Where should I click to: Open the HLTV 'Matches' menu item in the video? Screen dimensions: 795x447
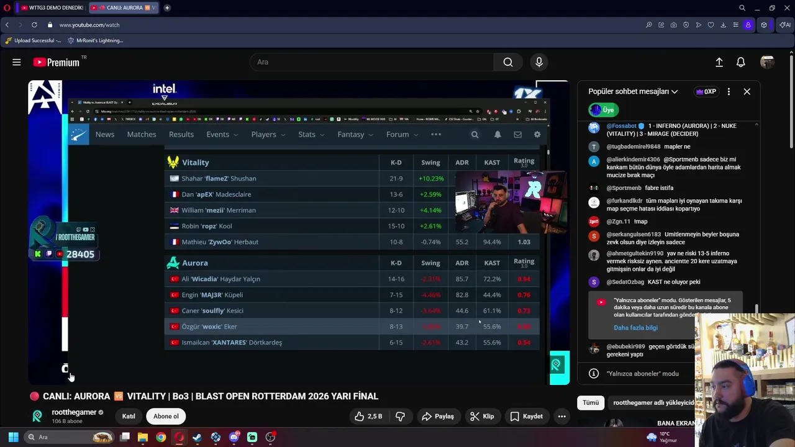(x=142, y=134)
